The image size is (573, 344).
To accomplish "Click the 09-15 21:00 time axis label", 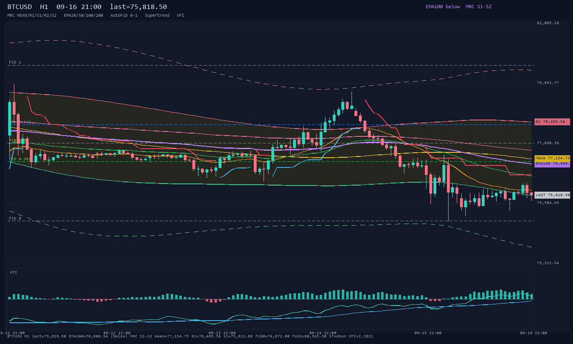I will point(428,333).
